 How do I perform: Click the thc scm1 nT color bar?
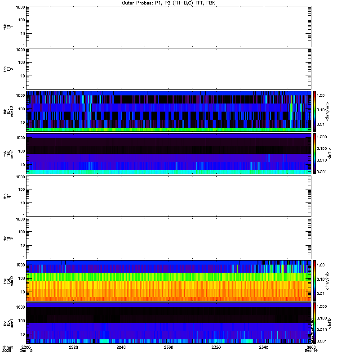[x=315, y=323]
